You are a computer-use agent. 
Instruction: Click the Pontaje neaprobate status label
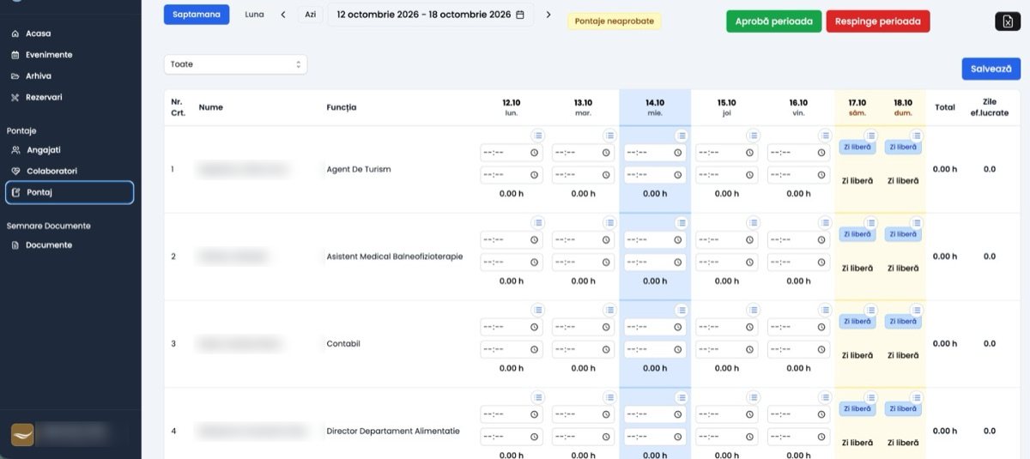(614, 21)
